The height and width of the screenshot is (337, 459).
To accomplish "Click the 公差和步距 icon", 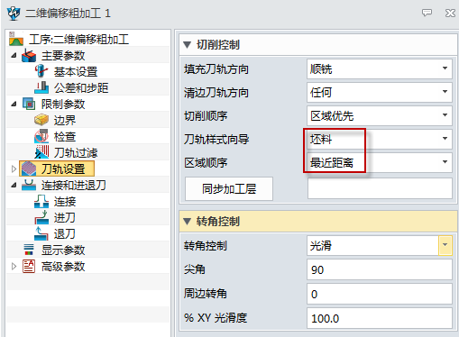I will [x=41, y=87].
